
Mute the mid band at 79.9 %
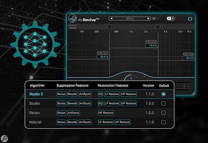[x=155, y=42]
